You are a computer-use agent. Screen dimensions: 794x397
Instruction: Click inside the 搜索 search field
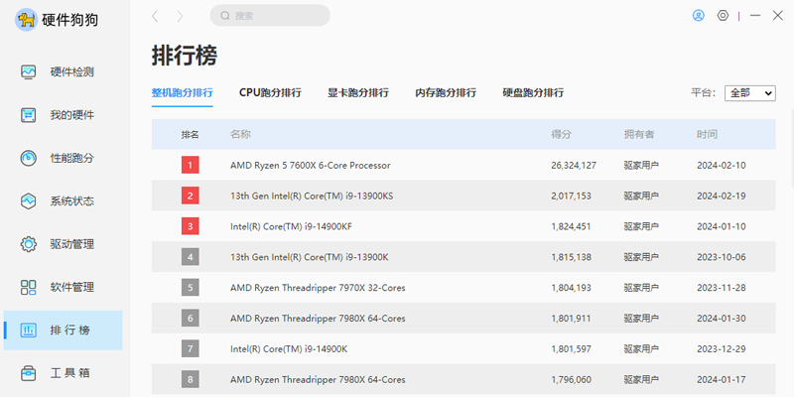[270, 16]
